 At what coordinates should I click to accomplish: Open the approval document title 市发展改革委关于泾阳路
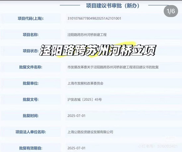pos(113,67)
